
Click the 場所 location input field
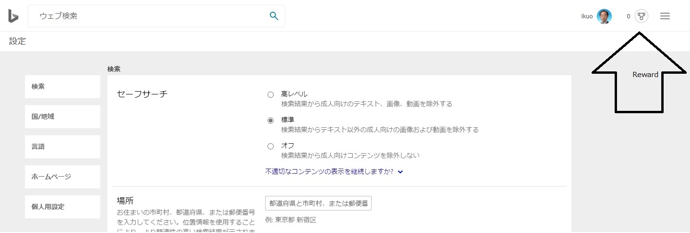coord(318,203)
